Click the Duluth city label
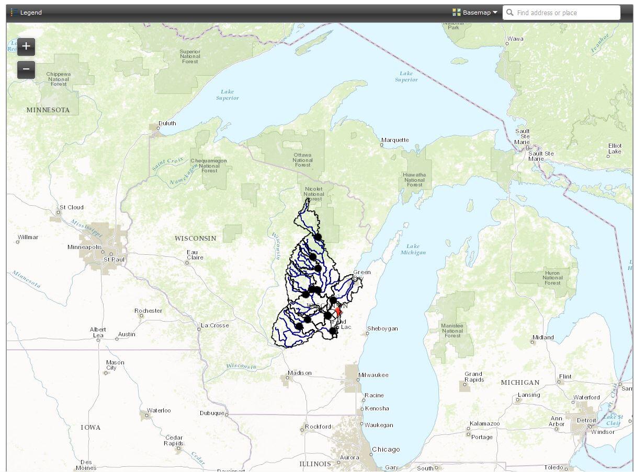Image resolution: width=634 pixels, height=472 pixels. [167, 123]
